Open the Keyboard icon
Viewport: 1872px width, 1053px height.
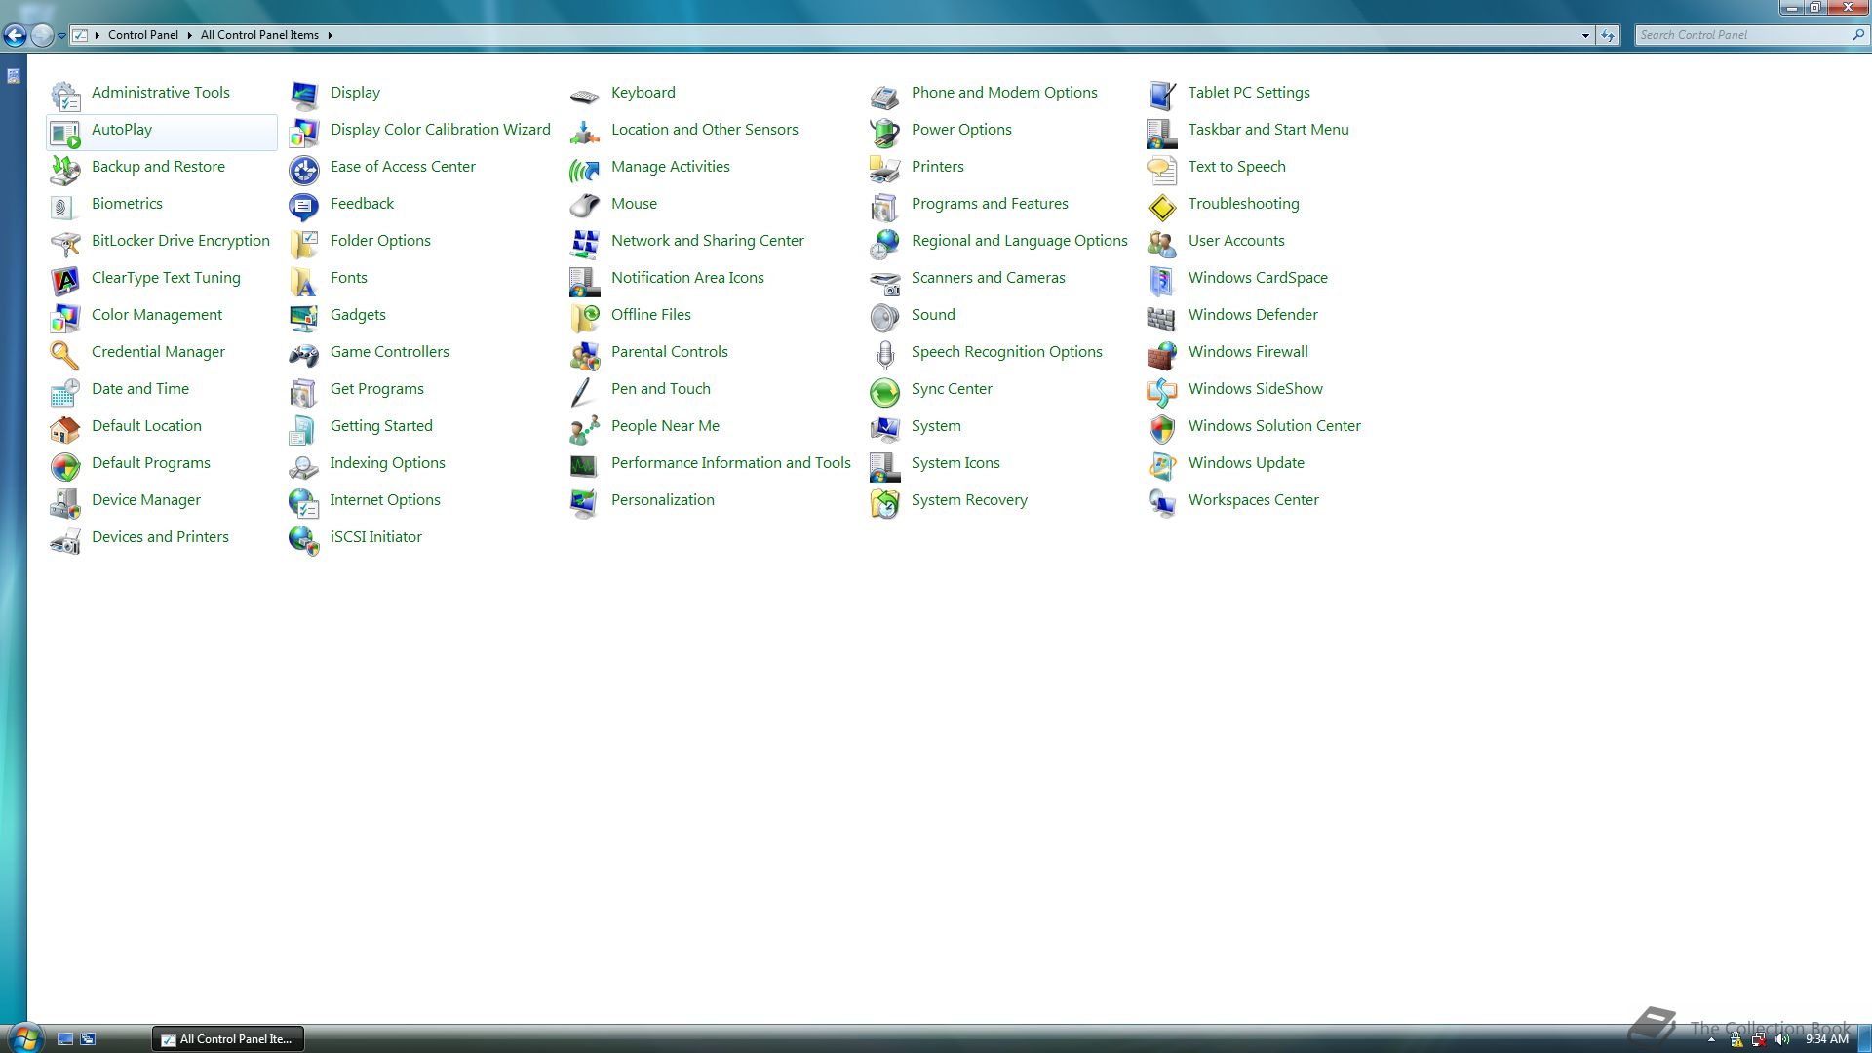pyautogui.click(x=585, y=96)
